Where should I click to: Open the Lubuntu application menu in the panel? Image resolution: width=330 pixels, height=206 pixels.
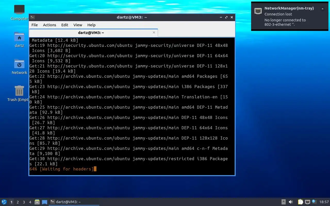[x=4, y=202]
